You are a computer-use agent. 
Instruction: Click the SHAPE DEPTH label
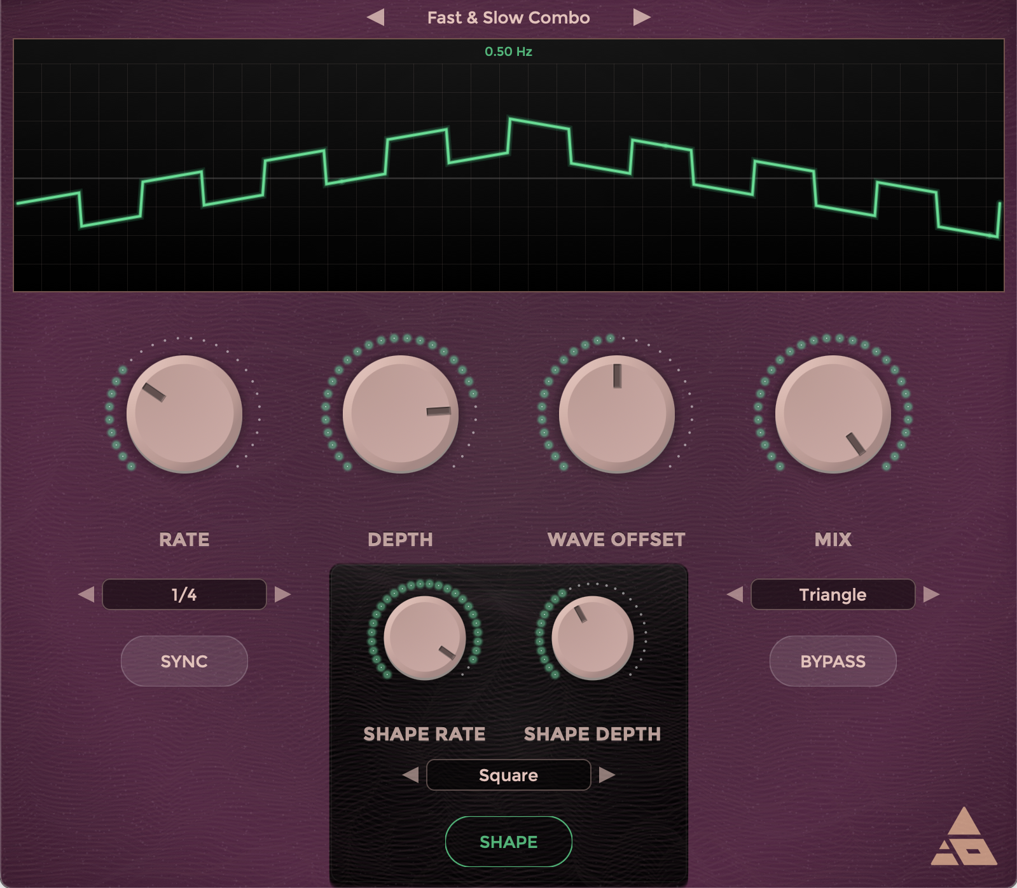(x=592, y=734)
